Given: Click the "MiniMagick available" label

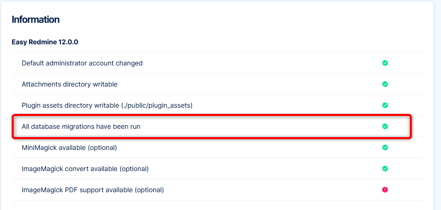Looking at the screenshot, I should [53, 148].
